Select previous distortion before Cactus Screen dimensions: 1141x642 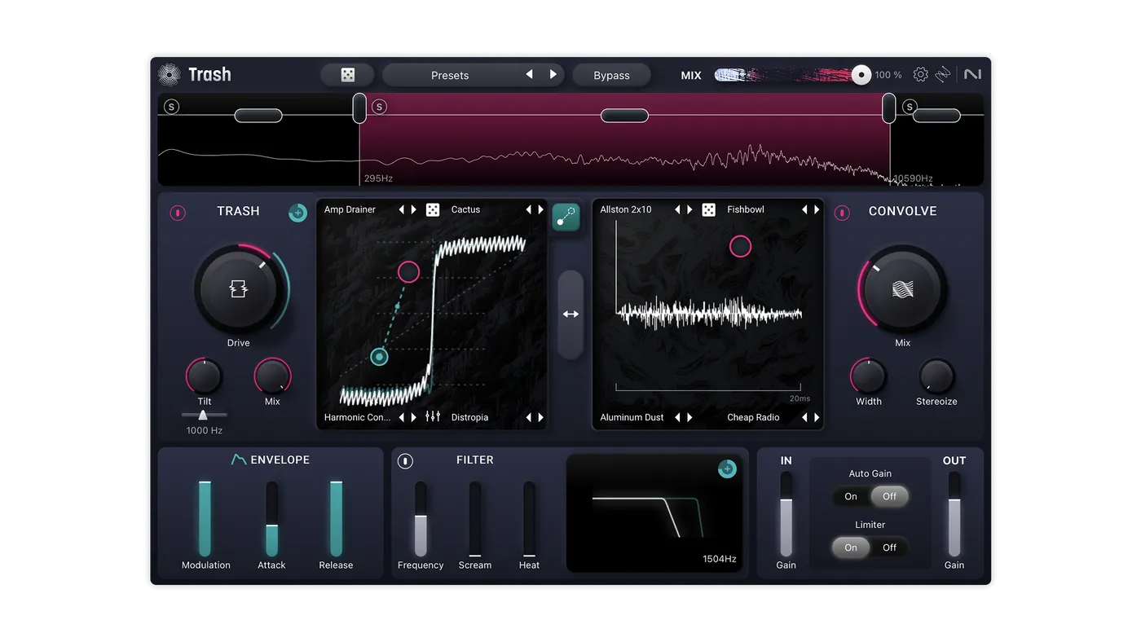click(x=528, y=209)
